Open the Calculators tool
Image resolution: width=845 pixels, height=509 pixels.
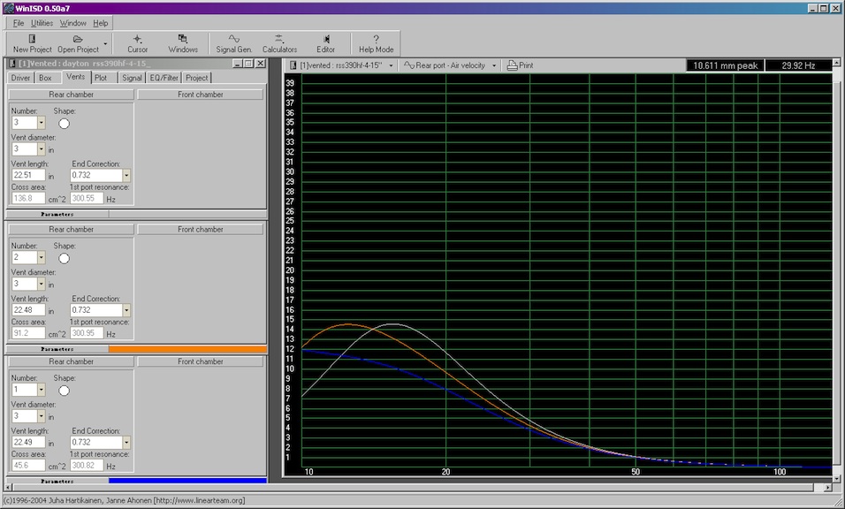pos(279,43)
